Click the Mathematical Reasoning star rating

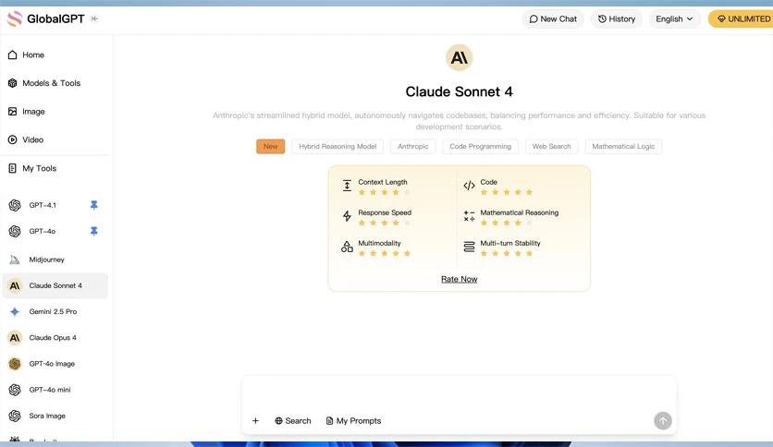coord(507,223)
